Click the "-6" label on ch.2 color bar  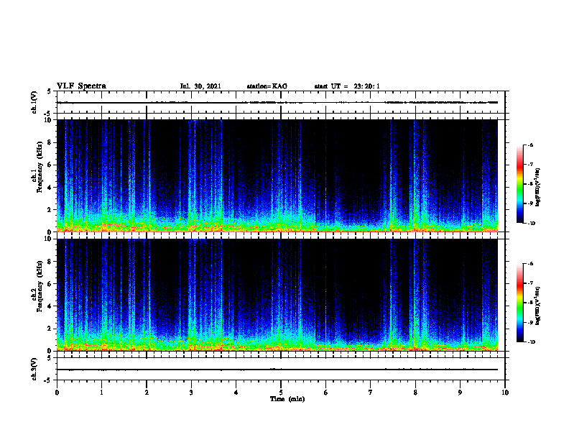[x=530, y=264]
